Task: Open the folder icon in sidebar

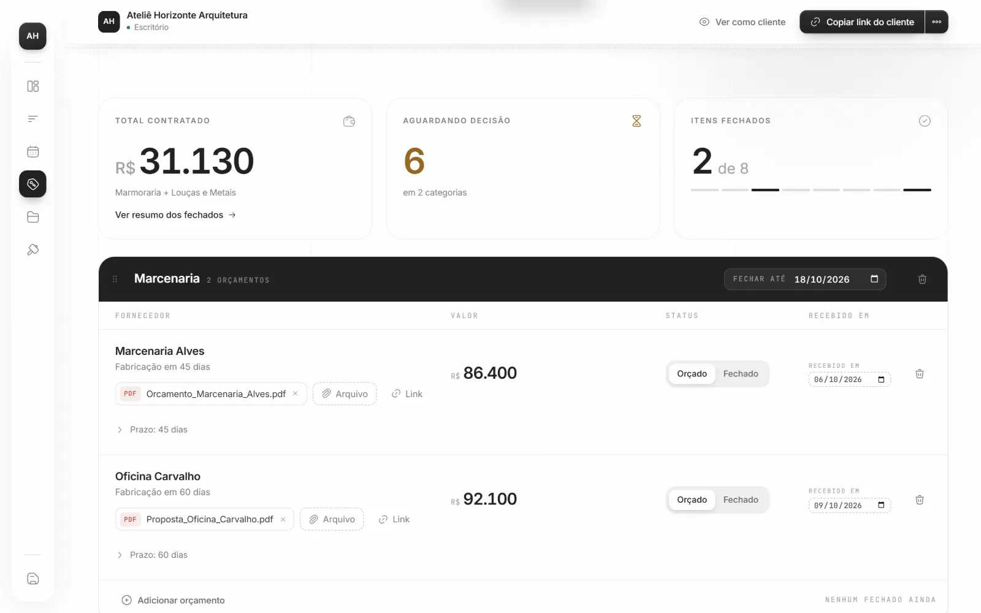Action: pyautogui.click(x=33, y=217)
